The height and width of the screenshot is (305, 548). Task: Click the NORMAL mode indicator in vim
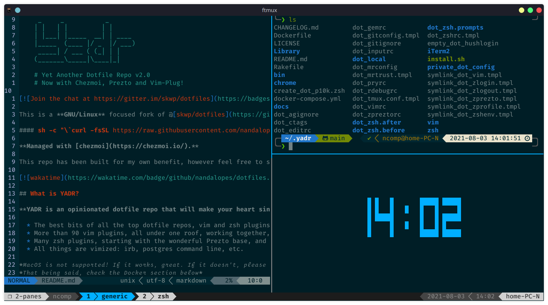19,280
